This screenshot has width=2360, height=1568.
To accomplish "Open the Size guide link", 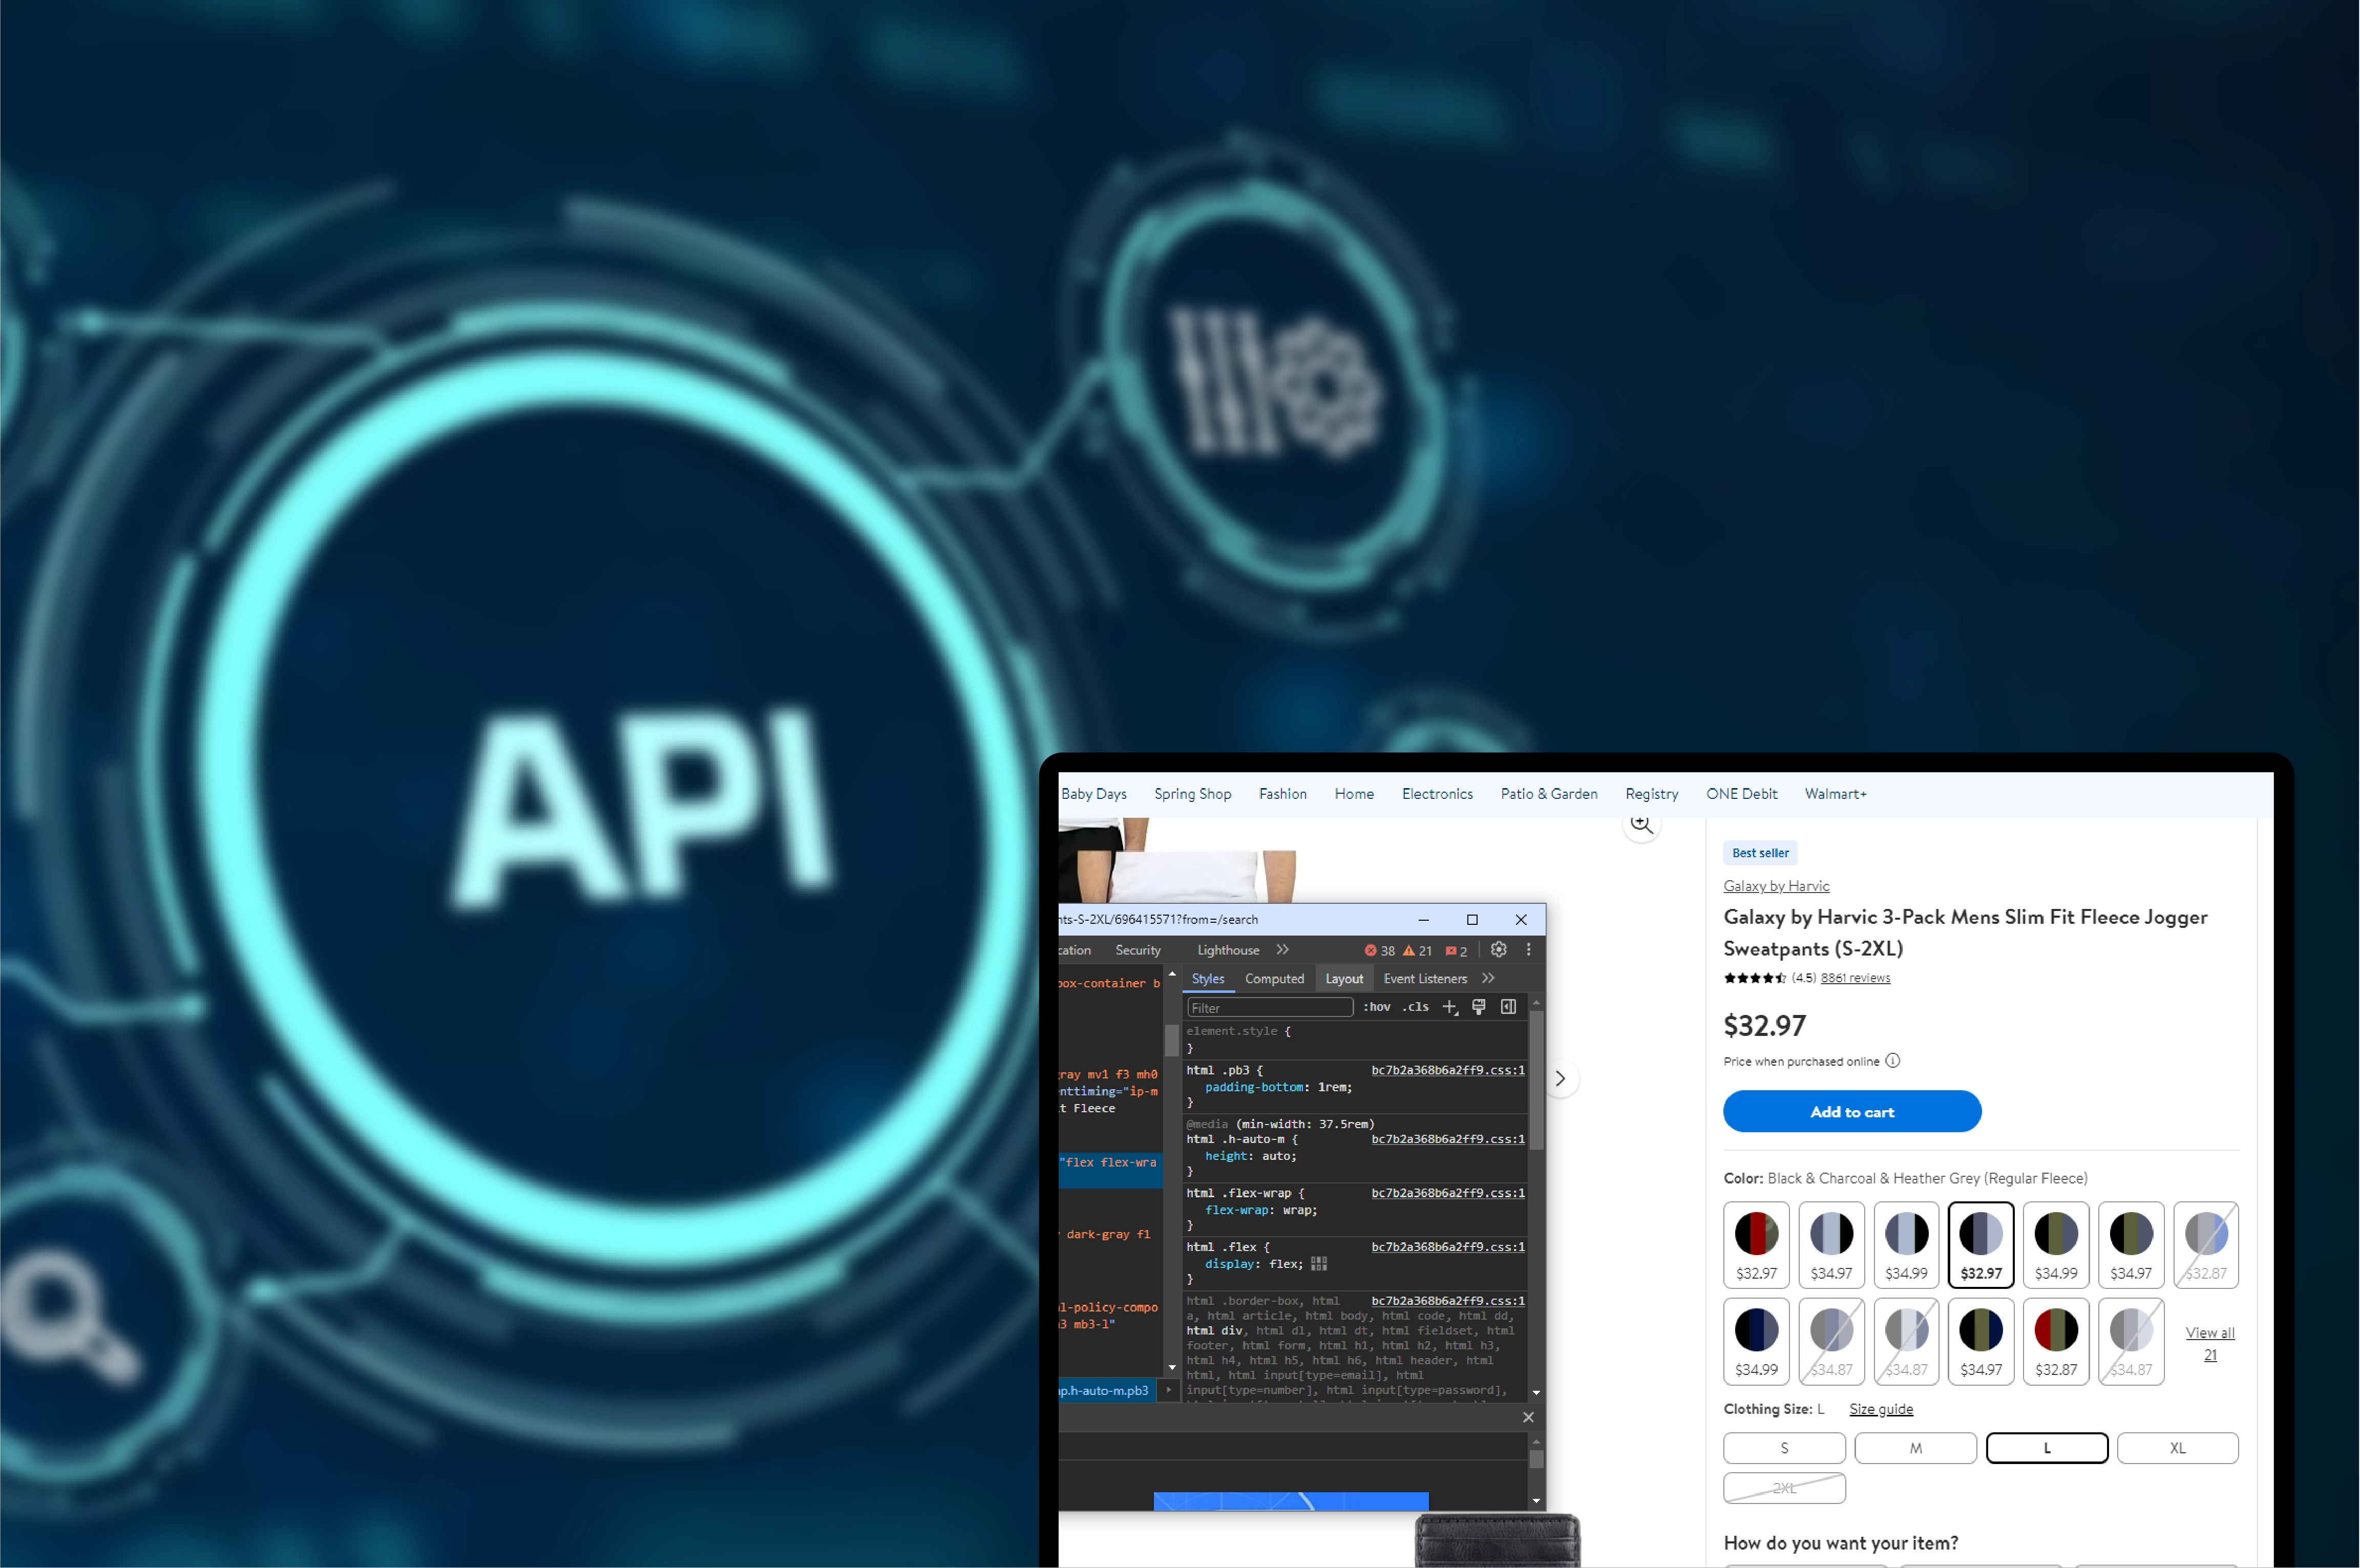I will (1881, 1408).
